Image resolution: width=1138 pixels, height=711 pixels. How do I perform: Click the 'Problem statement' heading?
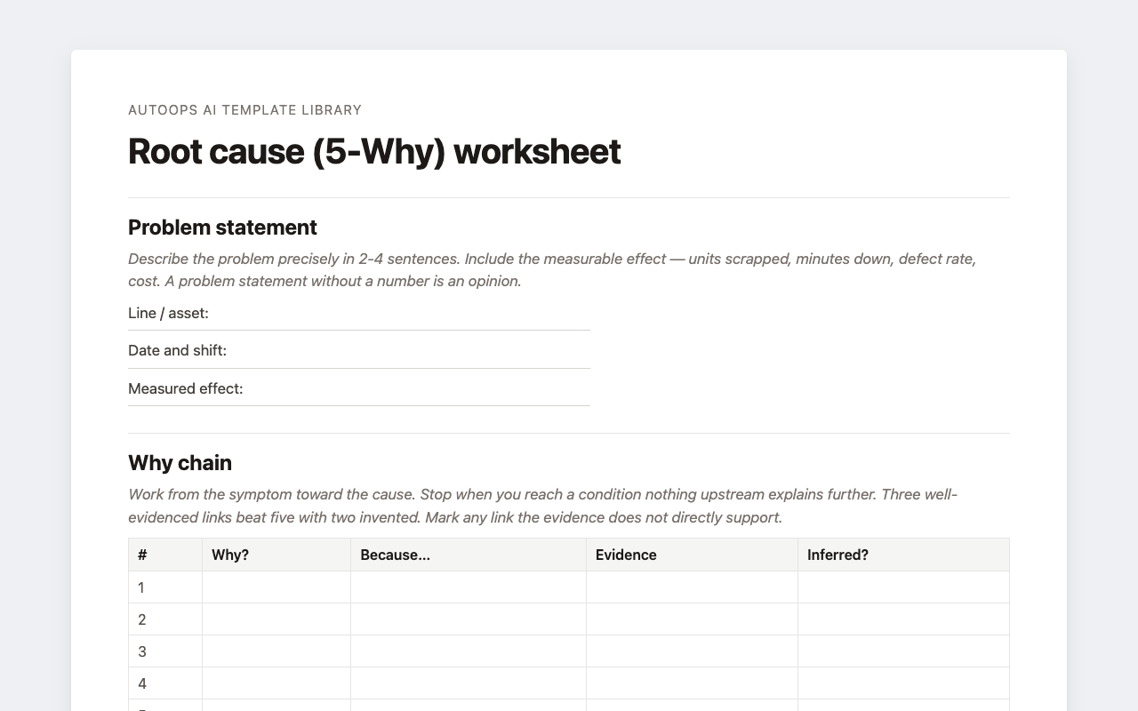(x=222, y=228)
